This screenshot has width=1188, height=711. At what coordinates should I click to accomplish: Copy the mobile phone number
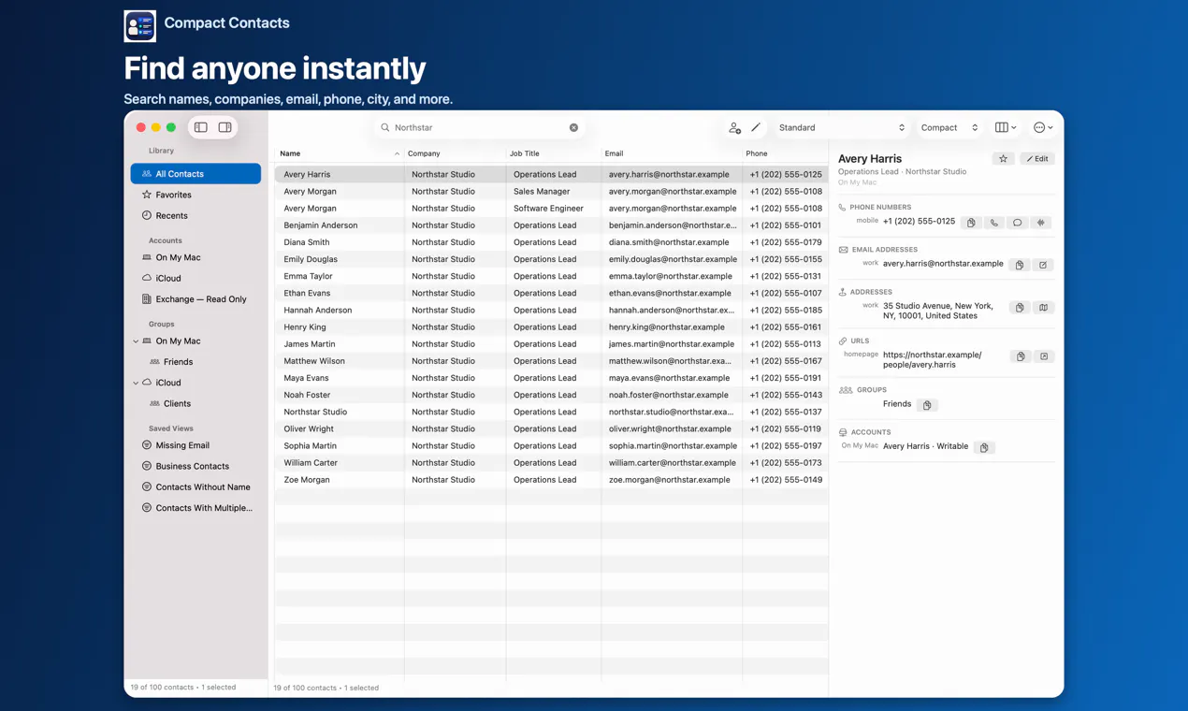[x=971, y=223]
